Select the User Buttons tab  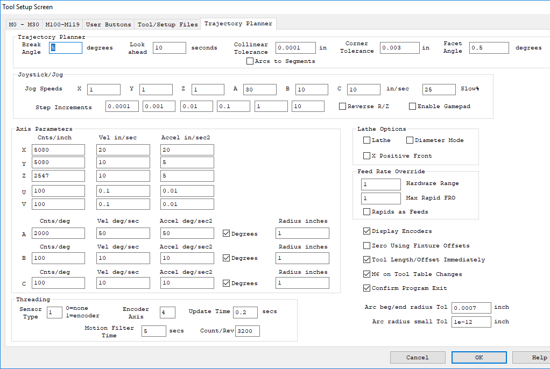(109, 25)
